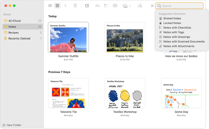Click the Recently Deleted trash icon

(x=5, y=39)
